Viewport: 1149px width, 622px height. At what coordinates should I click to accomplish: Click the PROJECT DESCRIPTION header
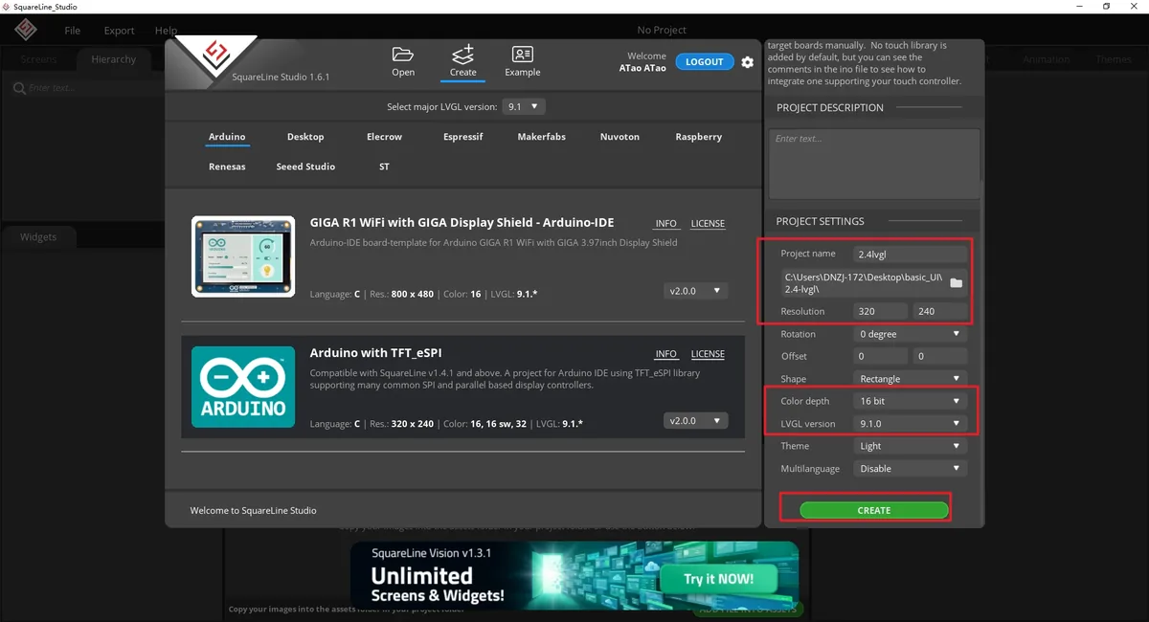[830, 108]
